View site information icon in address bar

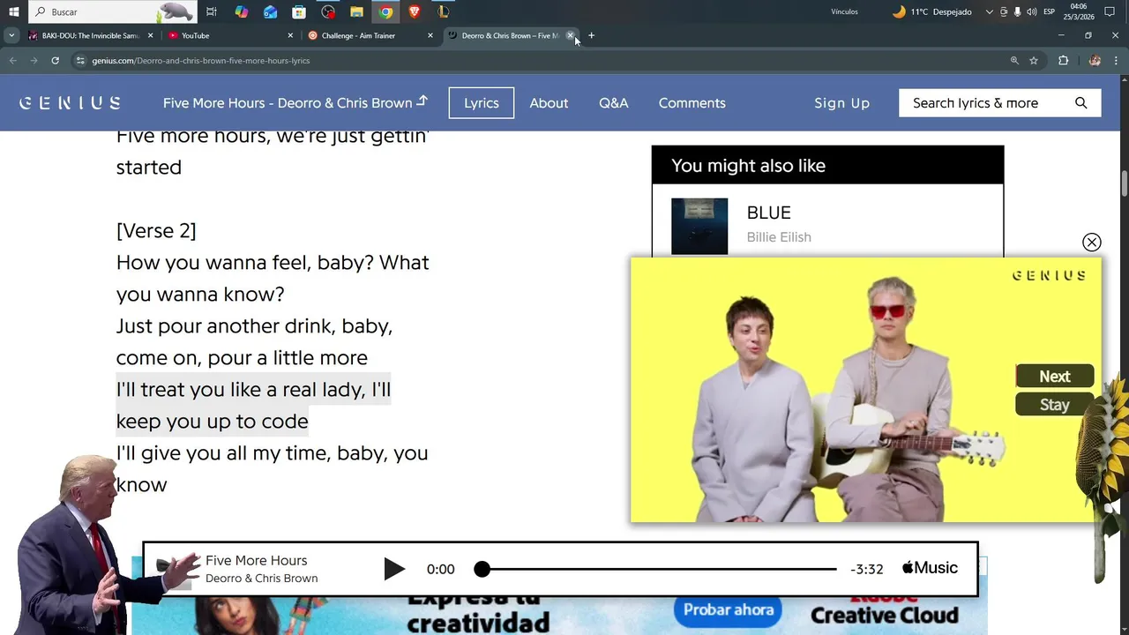[80, 60]
